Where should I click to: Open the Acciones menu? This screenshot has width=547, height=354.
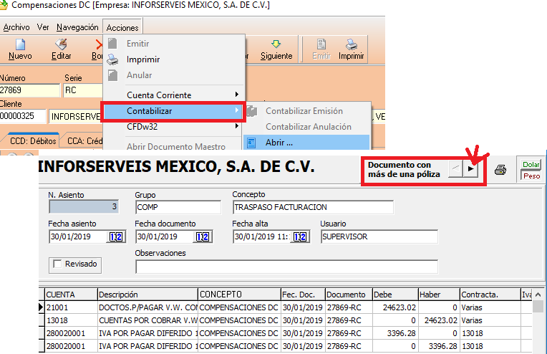coord(122,27)
